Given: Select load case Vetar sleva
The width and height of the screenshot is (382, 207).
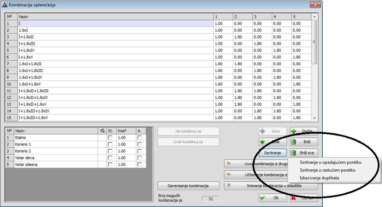Looking at the screenshot, I should [x=56, y=158].
